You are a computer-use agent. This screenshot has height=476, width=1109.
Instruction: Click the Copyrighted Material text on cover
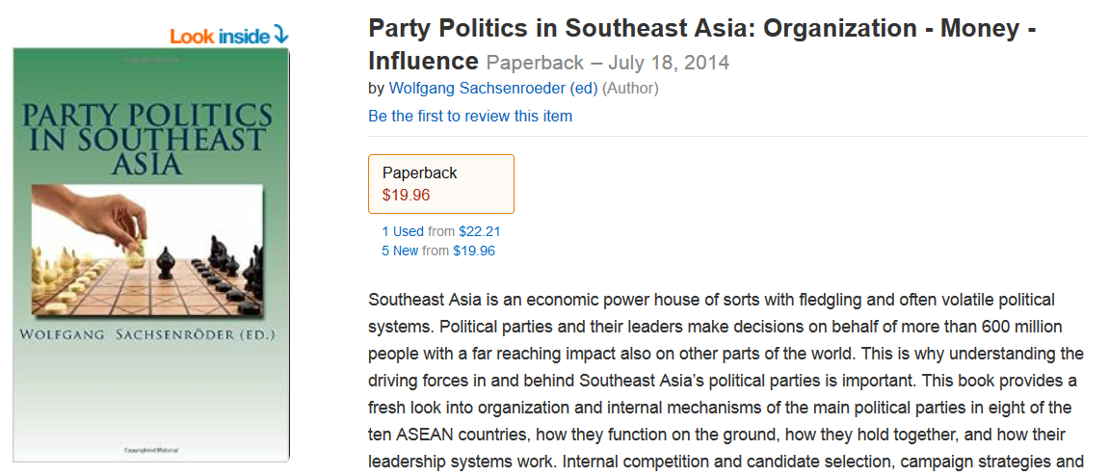(150, 450)
